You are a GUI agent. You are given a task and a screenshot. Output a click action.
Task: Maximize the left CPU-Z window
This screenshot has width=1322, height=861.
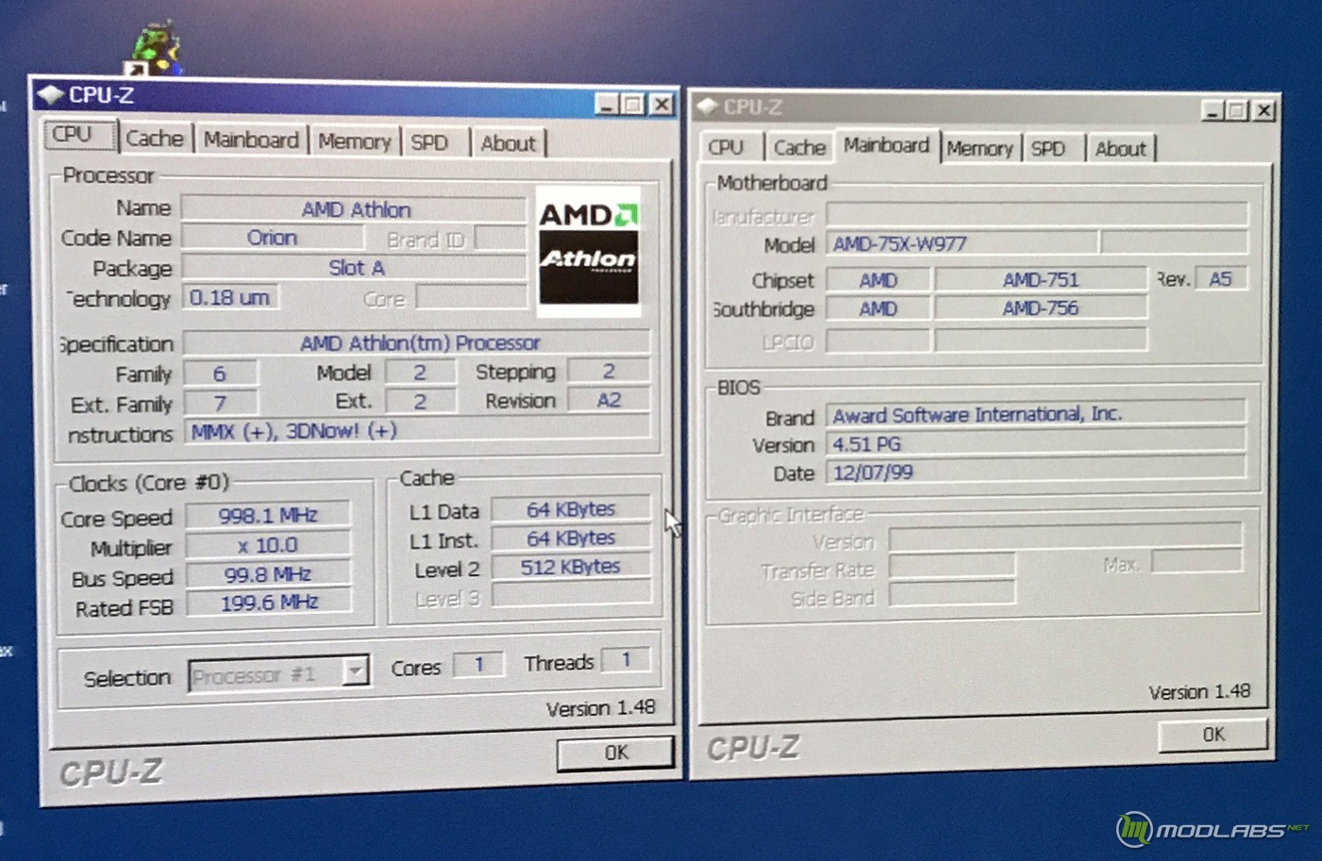(x=633, y=105)
